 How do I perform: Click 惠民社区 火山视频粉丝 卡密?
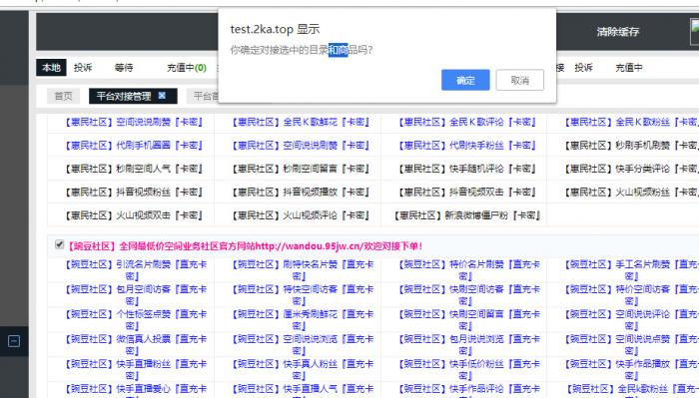pos(631,193)
